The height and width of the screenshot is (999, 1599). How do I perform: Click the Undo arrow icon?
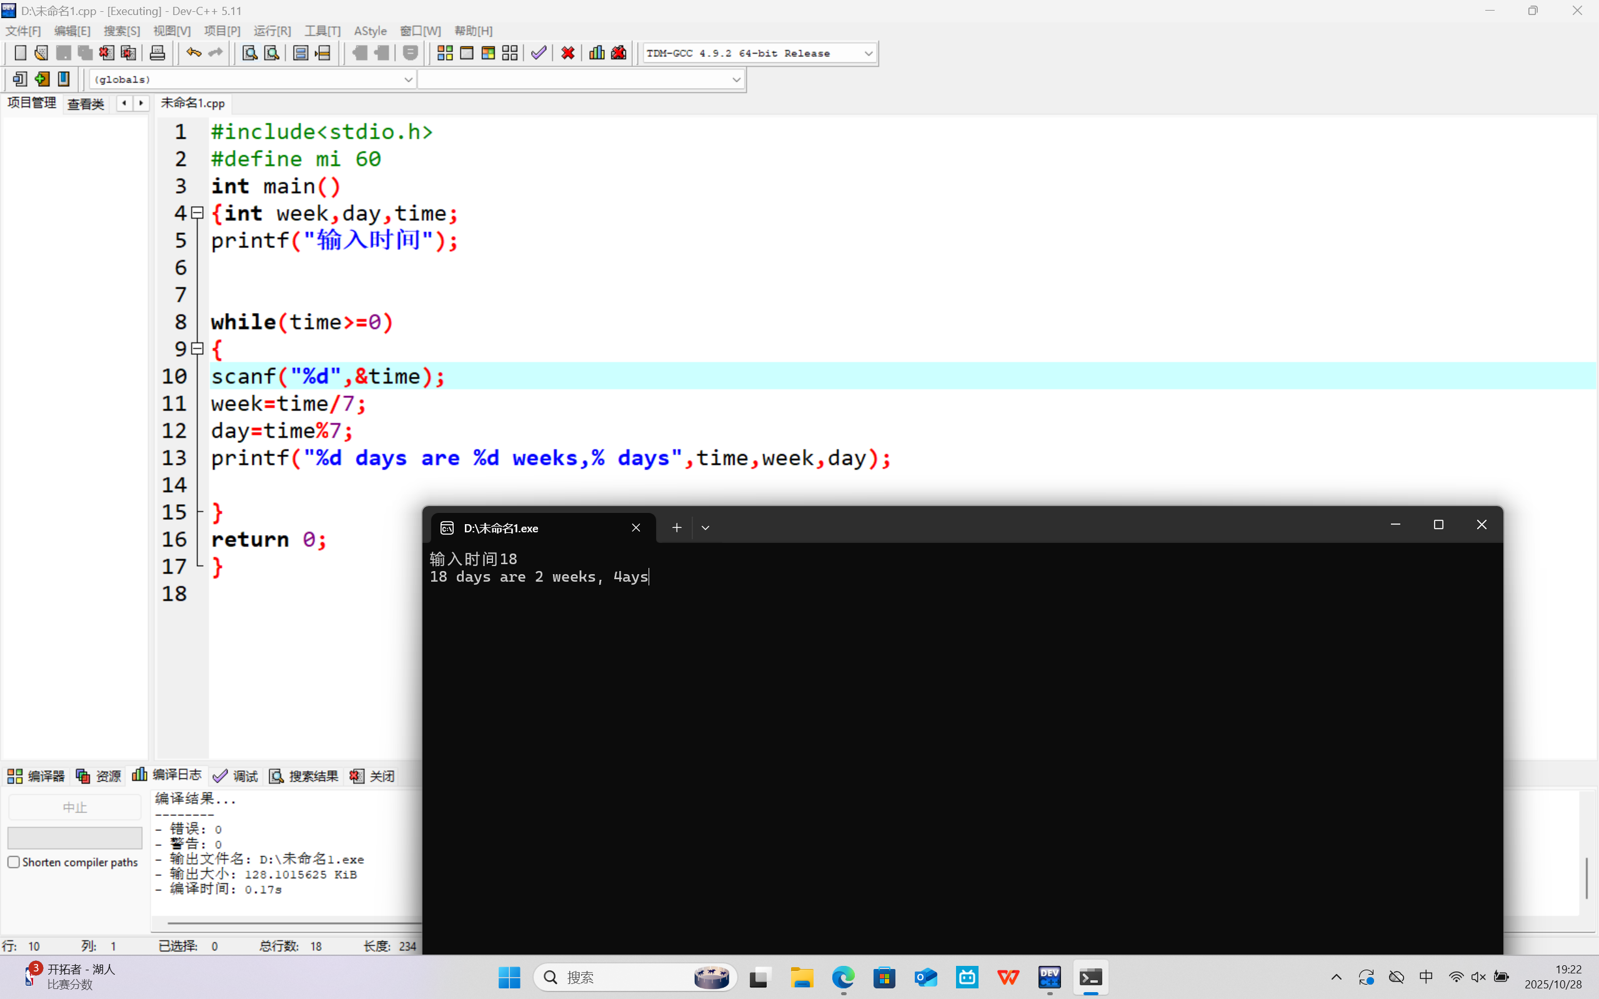point(193,53)
